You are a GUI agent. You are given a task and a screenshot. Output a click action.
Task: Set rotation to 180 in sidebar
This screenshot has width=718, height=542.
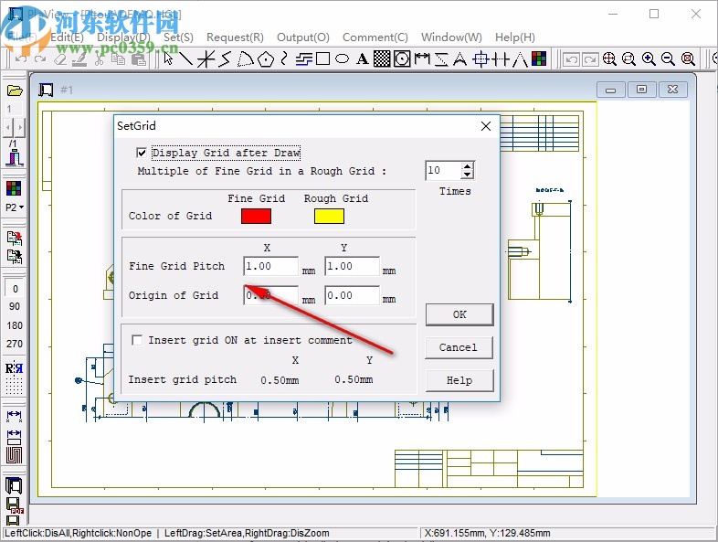[15, 325]
